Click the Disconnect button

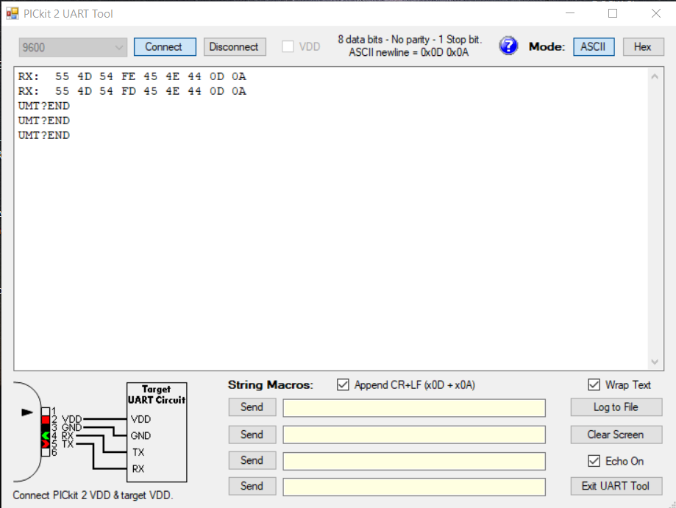pos(235,46)
